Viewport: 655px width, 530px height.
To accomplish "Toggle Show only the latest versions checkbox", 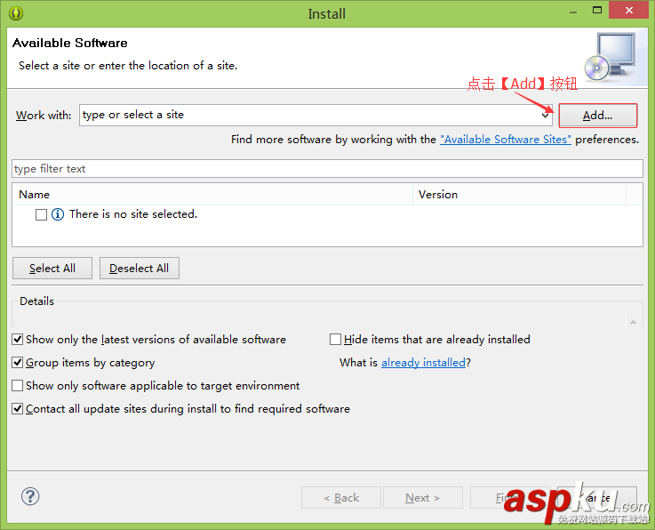I will tap(17, 339).
